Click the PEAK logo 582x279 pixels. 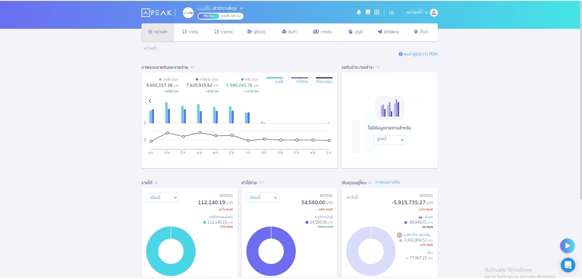[x=156, y=13]
